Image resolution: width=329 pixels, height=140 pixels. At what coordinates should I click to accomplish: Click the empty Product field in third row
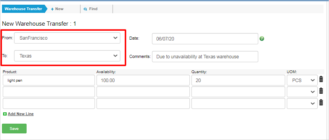pyautogui.click(x=49, y=103)
